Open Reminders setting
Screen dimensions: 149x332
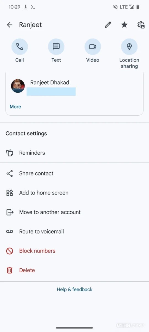[x=74, y=153]
